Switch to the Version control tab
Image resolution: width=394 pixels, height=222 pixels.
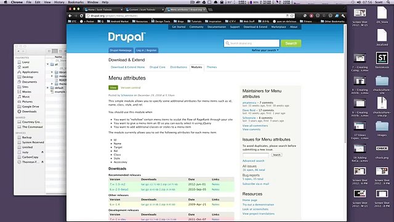pyautogui.click(x=131, y=88)
